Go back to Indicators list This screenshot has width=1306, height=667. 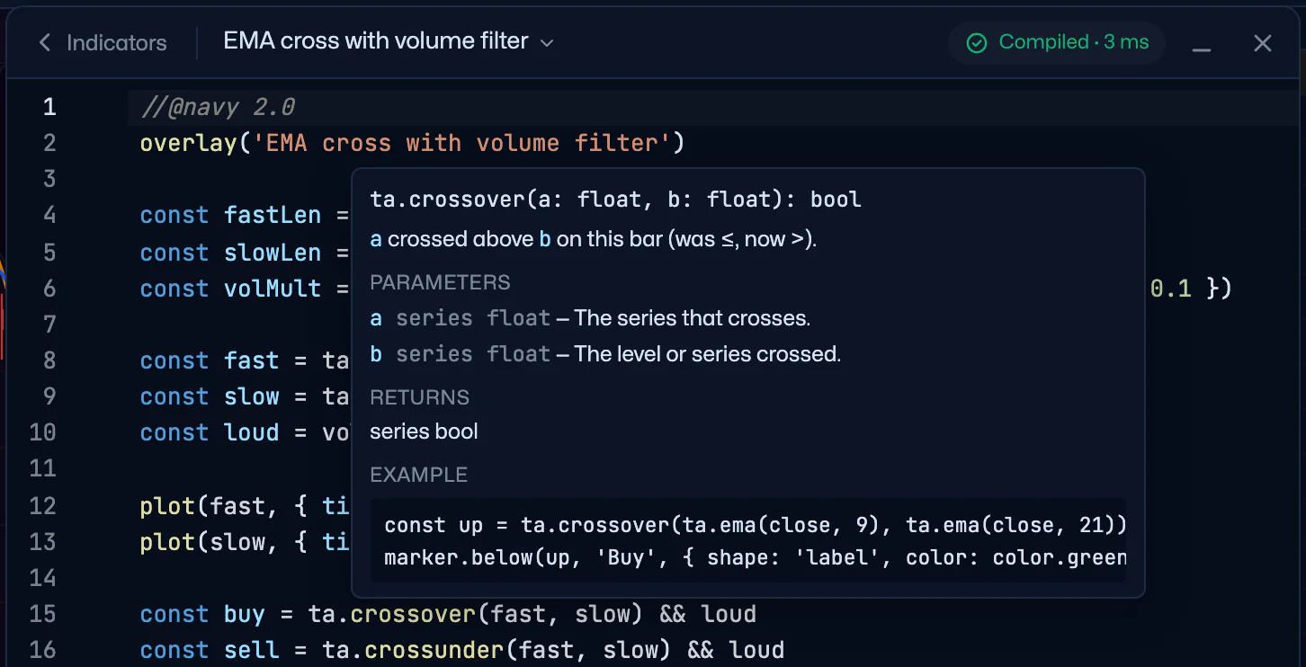pos(103,42)
